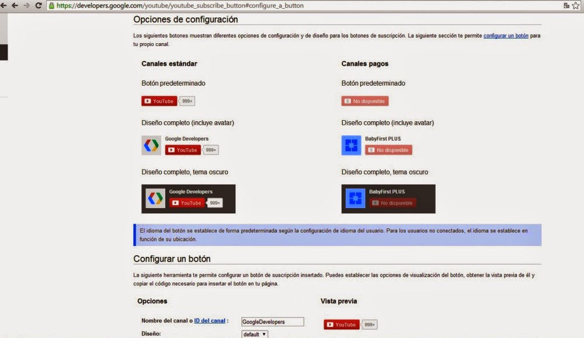Click the 'Canales pagos' heading

(x=364, y=64)
